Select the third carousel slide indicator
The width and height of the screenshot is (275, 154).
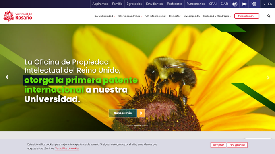coord(145,126)
